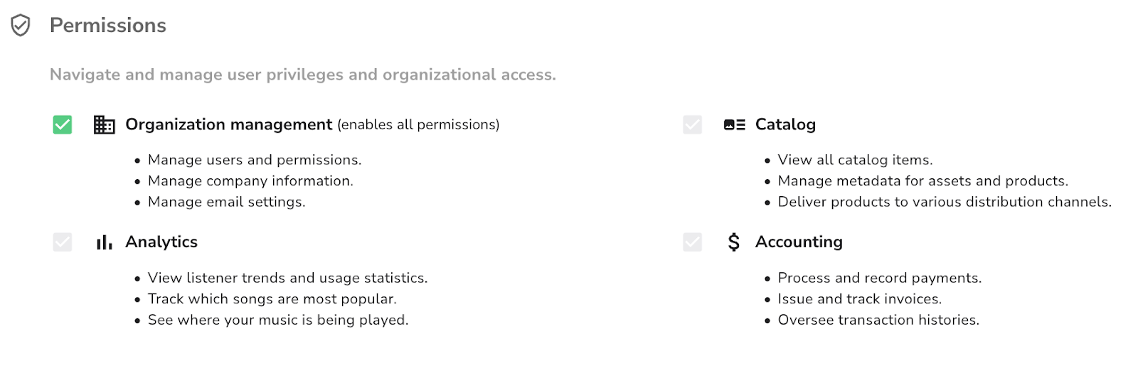Viewport: 1138px width, 383px height.
Task: Toggle the Accounting permission checkbox
Action: point(693,242)
